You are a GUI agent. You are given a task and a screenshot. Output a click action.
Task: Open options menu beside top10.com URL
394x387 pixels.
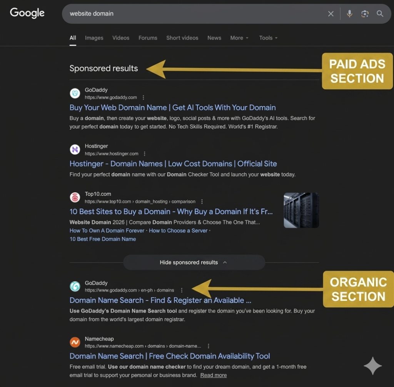[x=202, y=202]
